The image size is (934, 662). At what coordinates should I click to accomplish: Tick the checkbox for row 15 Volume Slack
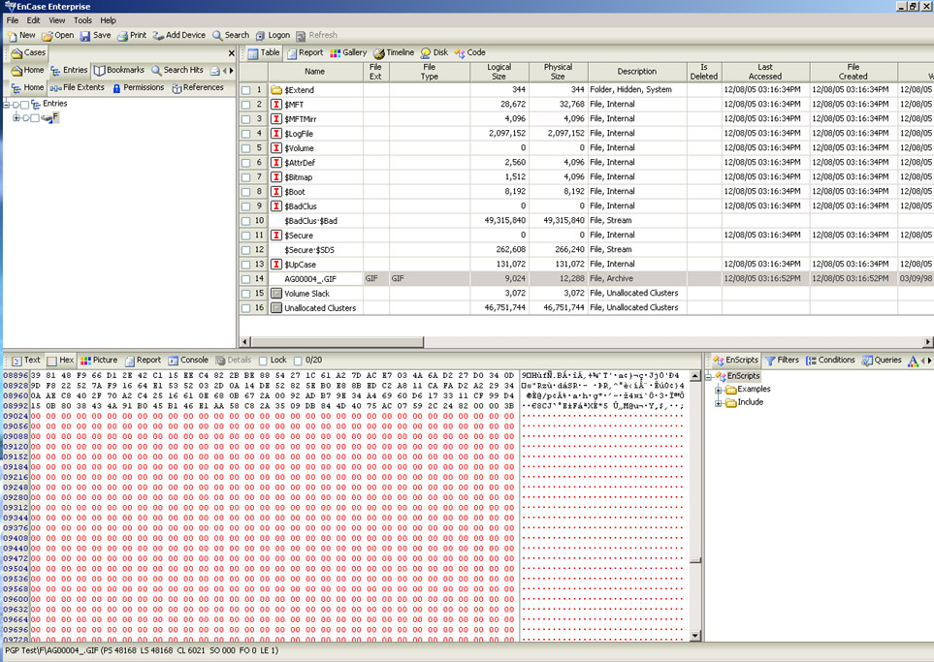246,294
